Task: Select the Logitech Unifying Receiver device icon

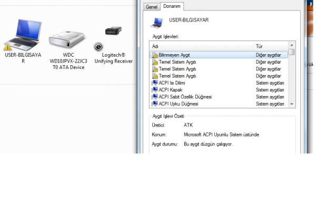Action: pyautogui.click(x=113, y=32)
